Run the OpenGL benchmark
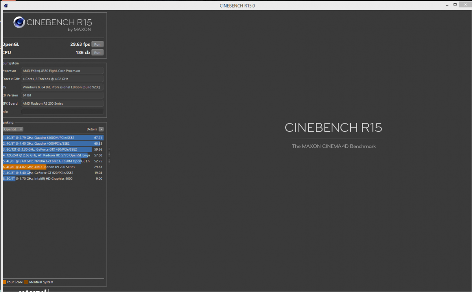 click(x=97, y=44)
